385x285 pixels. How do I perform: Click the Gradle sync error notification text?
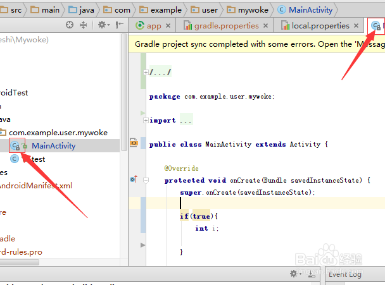260,44
